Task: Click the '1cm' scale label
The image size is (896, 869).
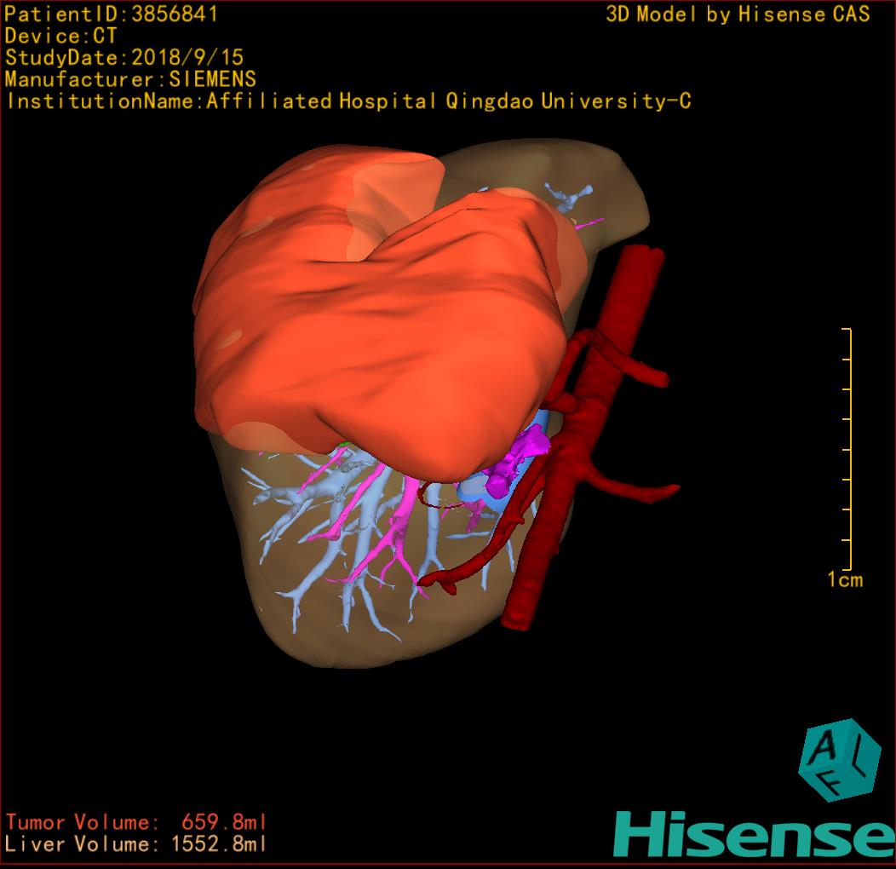Action: [x=845, y=580]
